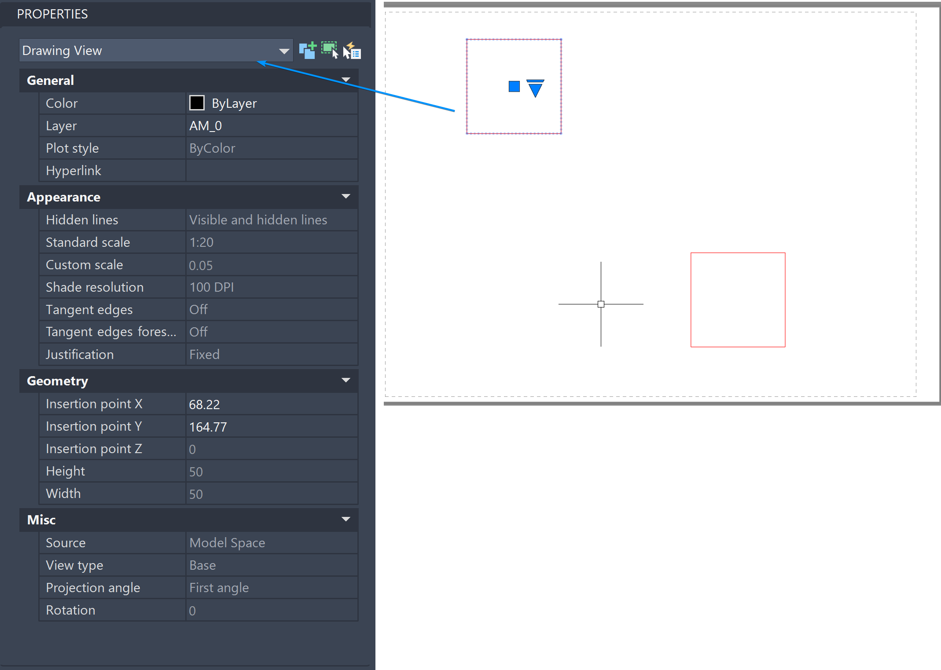Screen dimensions: 941x670
Task: Change Hidden lines to a different setting
Action: coord(258,220)
